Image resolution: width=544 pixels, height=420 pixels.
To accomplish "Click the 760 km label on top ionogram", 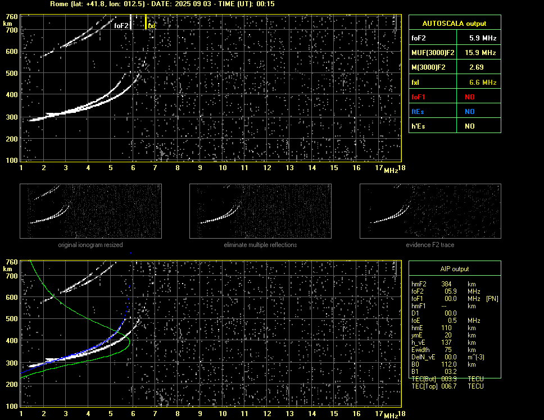I will click(x=11, y=17).
